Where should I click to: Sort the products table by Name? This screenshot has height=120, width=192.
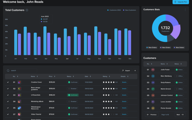tap(37, 76)
